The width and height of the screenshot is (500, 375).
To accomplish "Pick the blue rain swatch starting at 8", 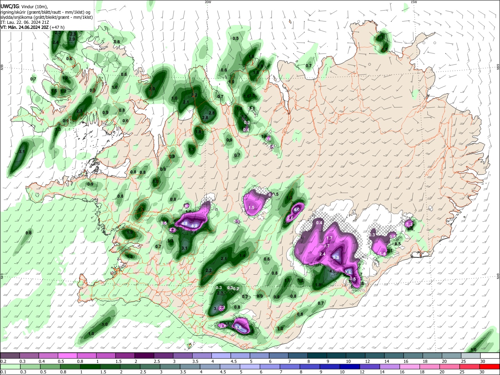I will coord(310,366).
